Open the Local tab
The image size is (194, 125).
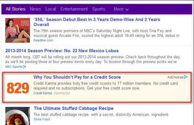(51, 9)
